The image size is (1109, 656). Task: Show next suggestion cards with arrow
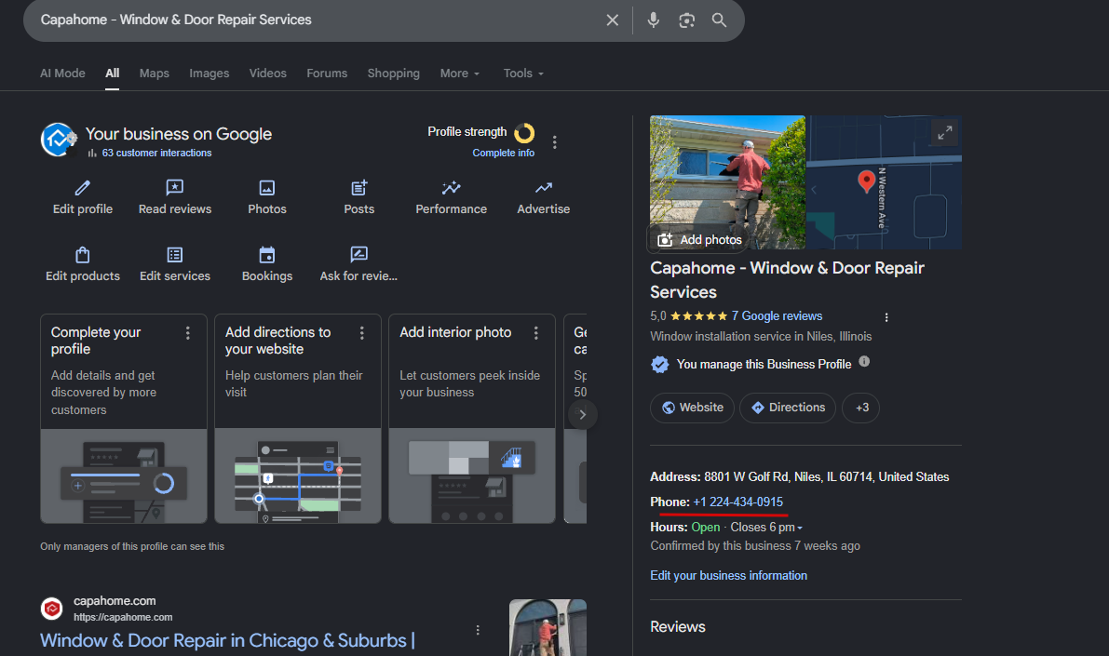582,414
